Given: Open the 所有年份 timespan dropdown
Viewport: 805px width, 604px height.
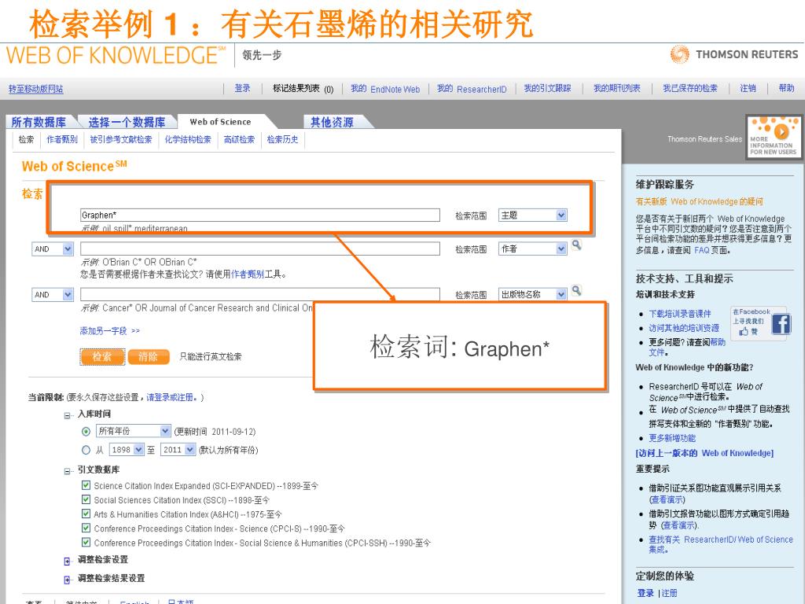Looking at the screenshot, I should (x=133, y=431).
